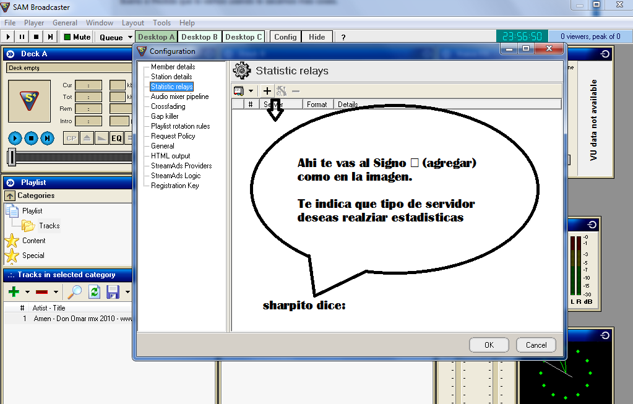This screenshot has height=404, width=633.
Task: Open the Queue dropdown arrow
Action: click(x=130, y=37)
